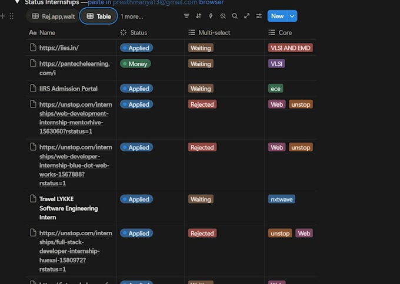The width and height of the screenshot is (400, 284).
Task: Click Waiting tag in pantechelearning row
Action: (x=201, y=63)
